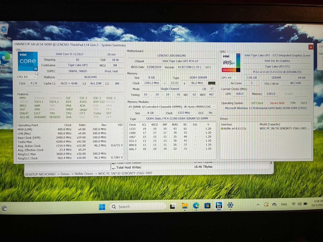Image resolution: width=323 pixels, height=242 pixels.
Task: Click the GPU clock 600.0 value
Action: pos(240,94)
